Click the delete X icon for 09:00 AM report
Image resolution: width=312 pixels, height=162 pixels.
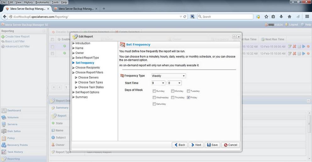(294, 46)
